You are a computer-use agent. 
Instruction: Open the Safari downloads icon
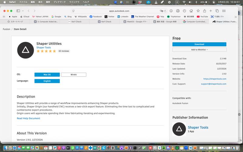coord(171,11)
